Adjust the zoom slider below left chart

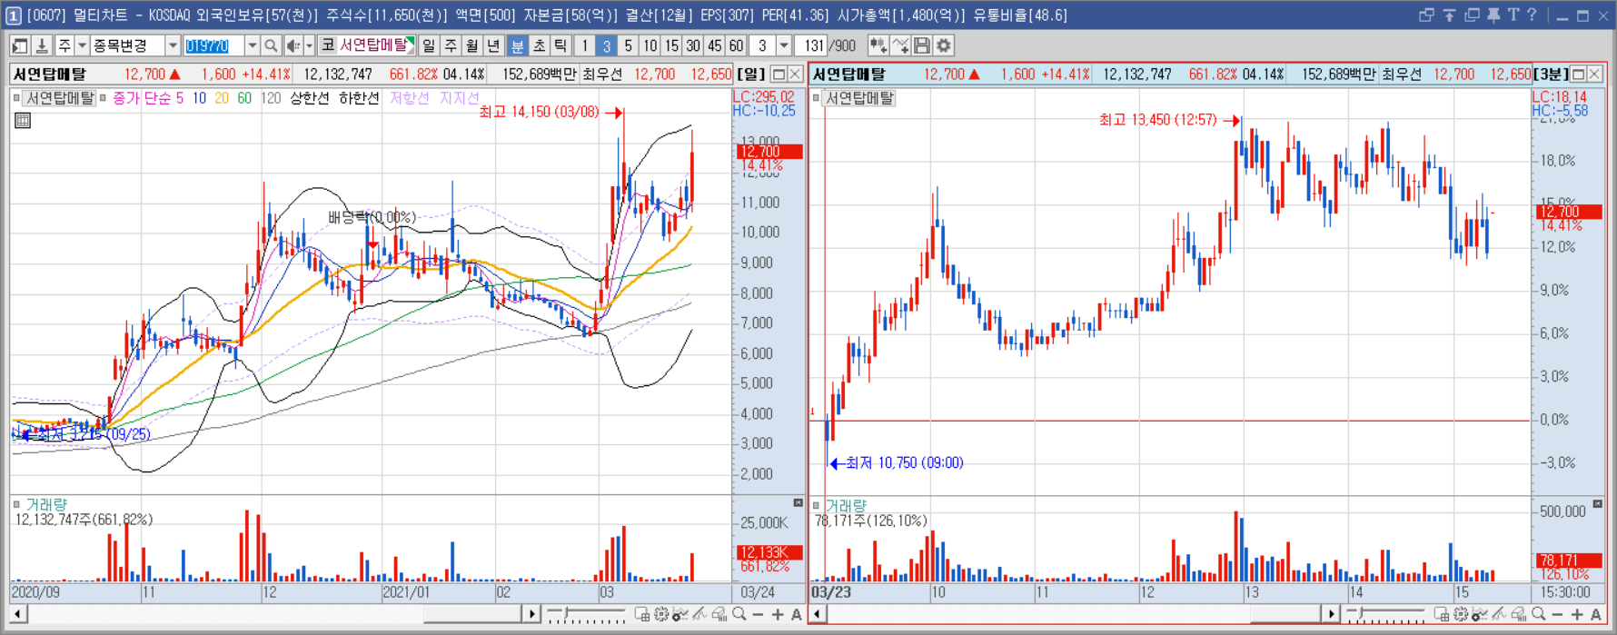(x=586, y=615)
